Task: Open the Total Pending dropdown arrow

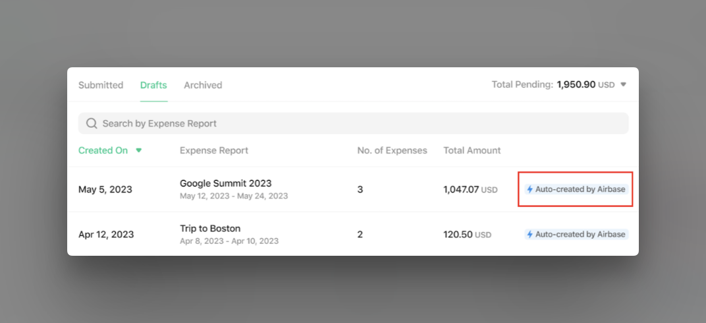Action: click(623, 84)
